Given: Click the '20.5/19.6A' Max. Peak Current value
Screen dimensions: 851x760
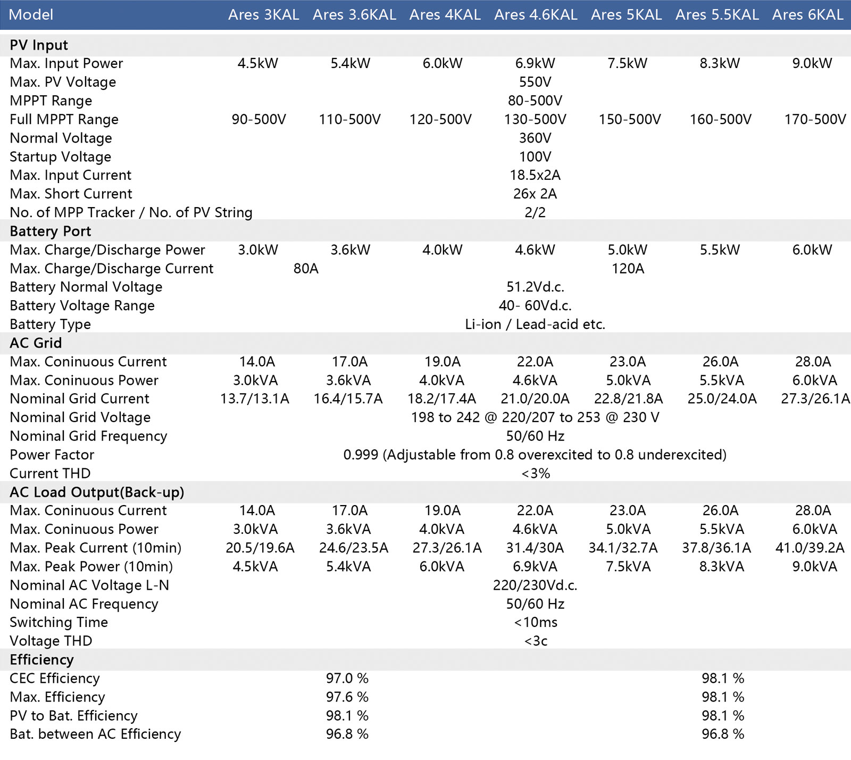Looking at the screenshot, I should tap(260, 548).
